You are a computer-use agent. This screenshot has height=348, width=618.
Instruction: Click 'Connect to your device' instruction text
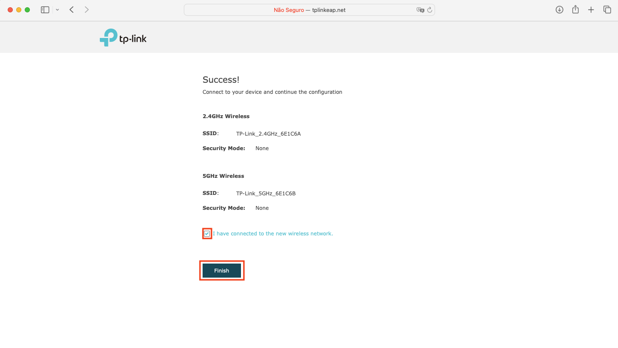pyautogui.click(x=273, y=92)
